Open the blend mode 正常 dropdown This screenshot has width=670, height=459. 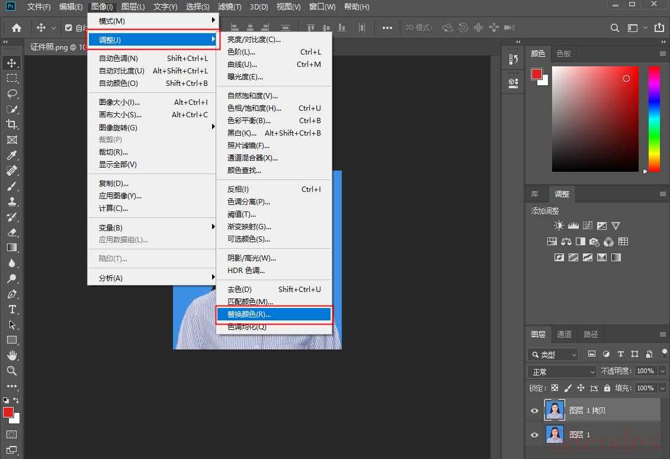[x=562, y=371]
